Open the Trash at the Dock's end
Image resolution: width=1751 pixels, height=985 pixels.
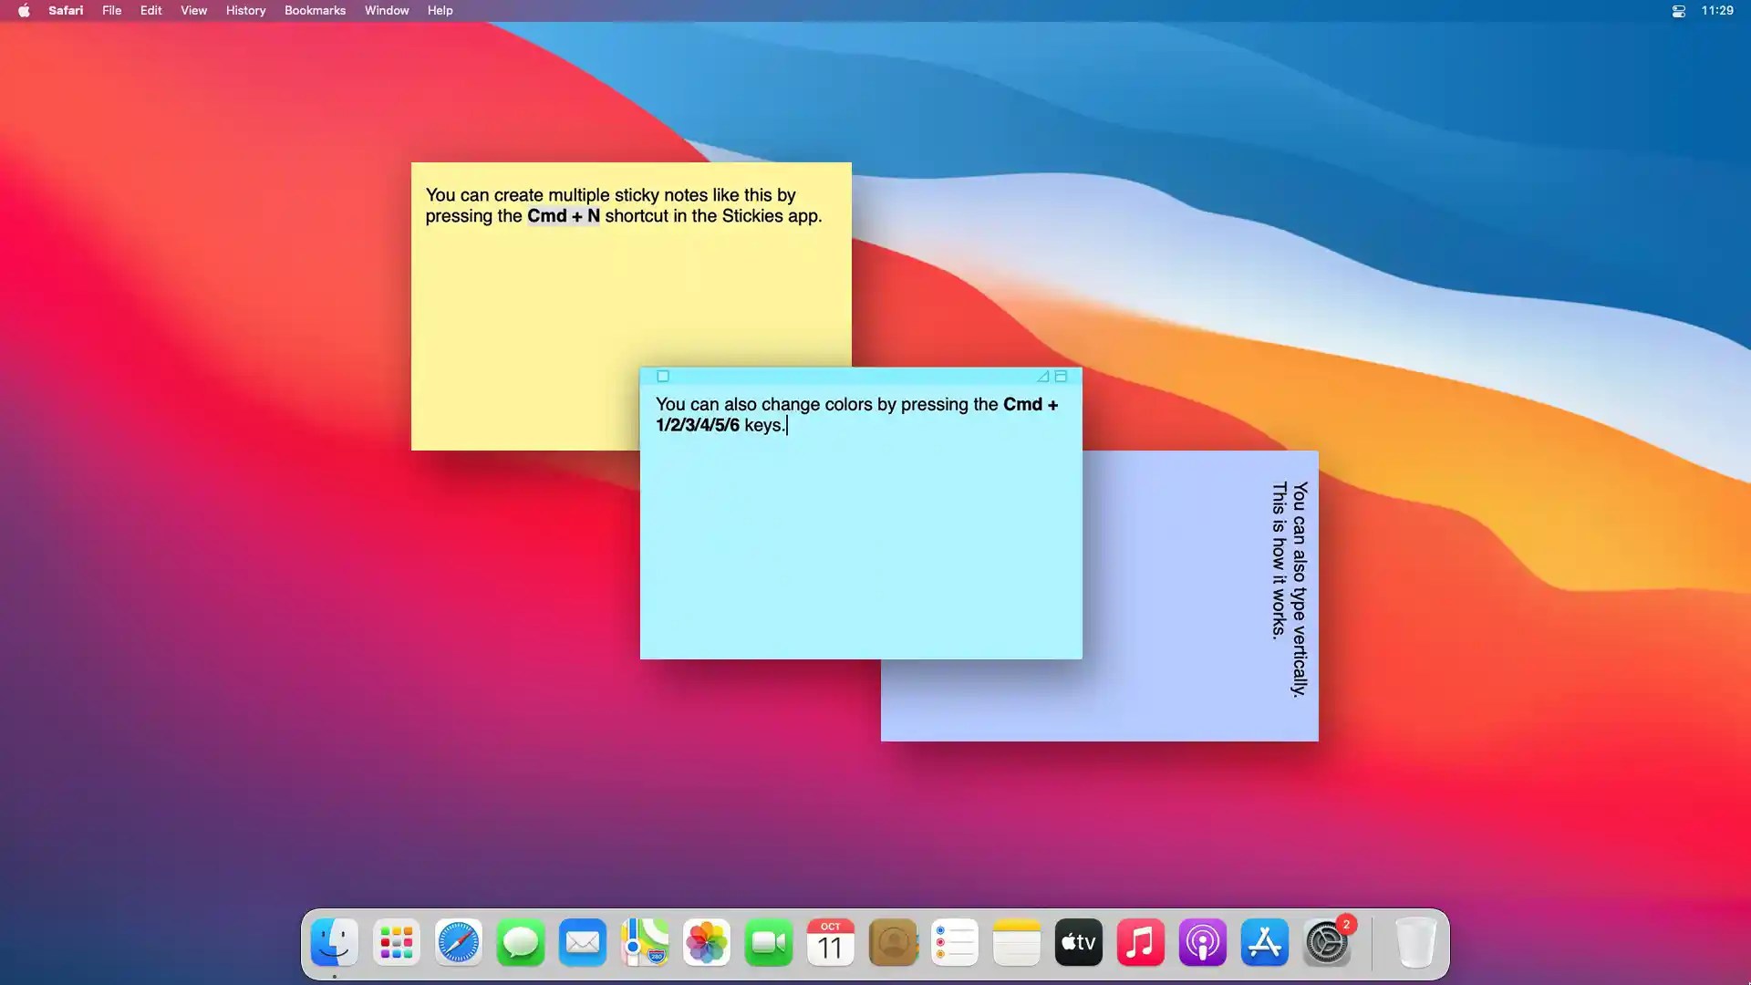pyautogui.click(x=1414, y=942)
